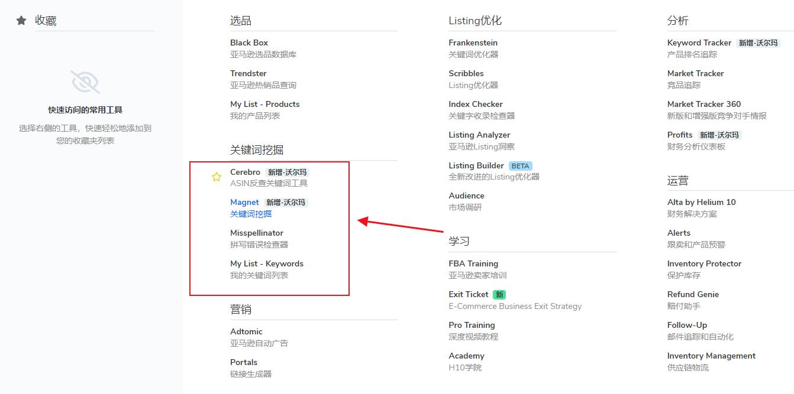Click the crossed-out eye icon in favorites
Viewport: 794px width, 394px height.
click(85, 82)
